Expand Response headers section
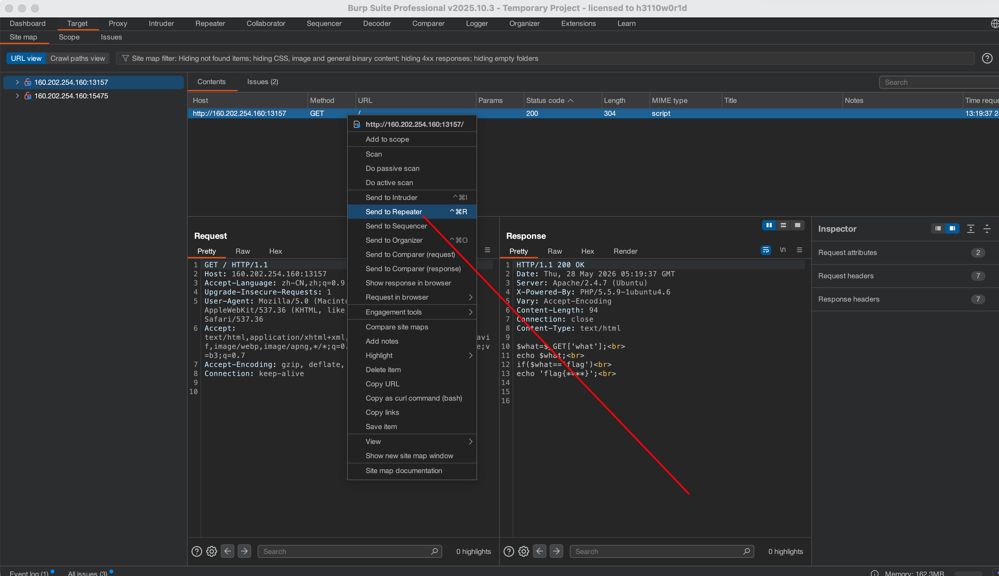 click(904, 299)
